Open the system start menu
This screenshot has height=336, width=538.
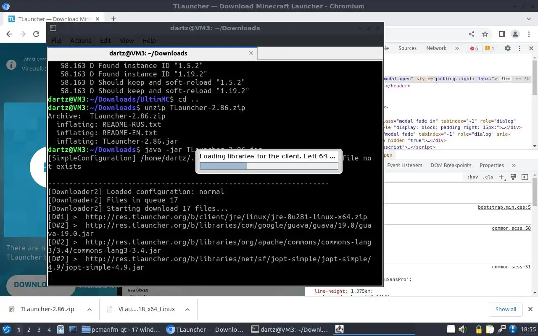6,330
